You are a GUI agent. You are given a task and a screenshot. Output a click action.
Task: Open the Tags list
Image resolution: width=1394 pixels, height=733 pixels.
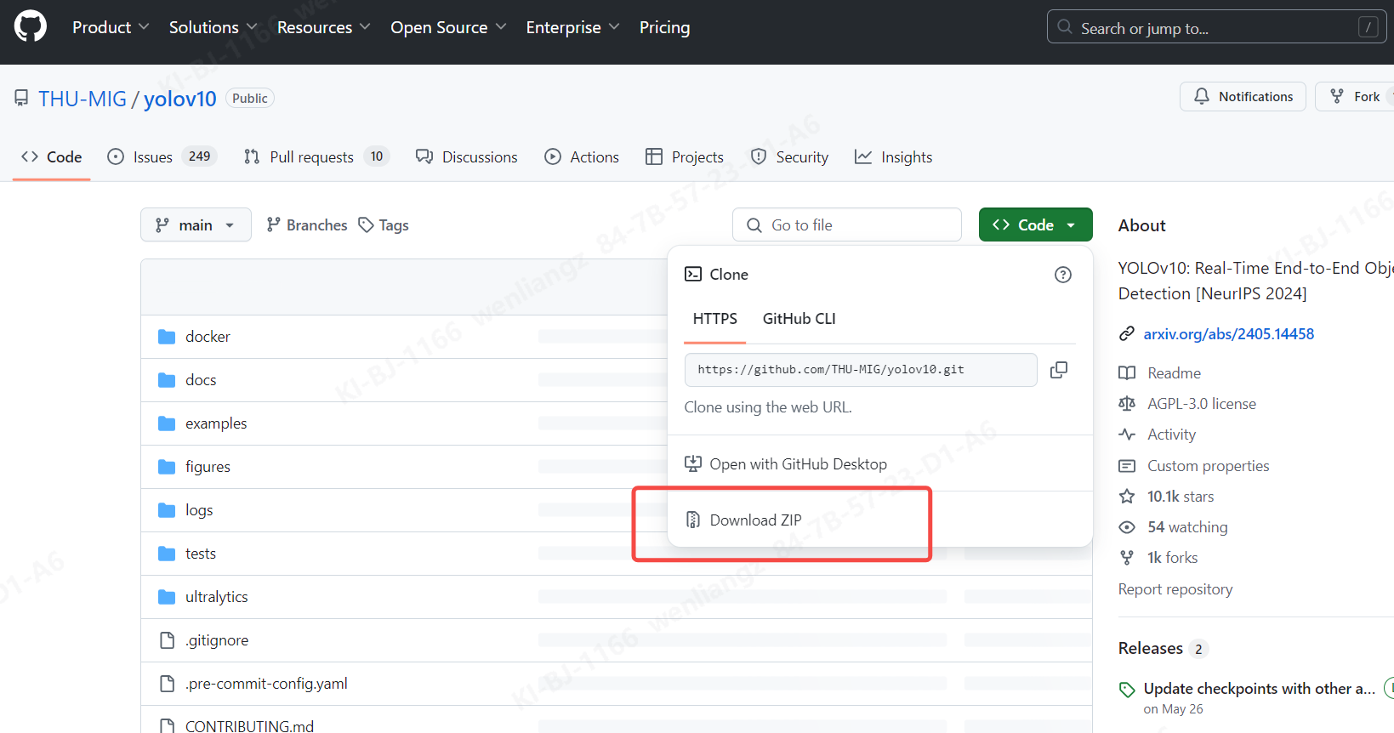tap(384, 225)
